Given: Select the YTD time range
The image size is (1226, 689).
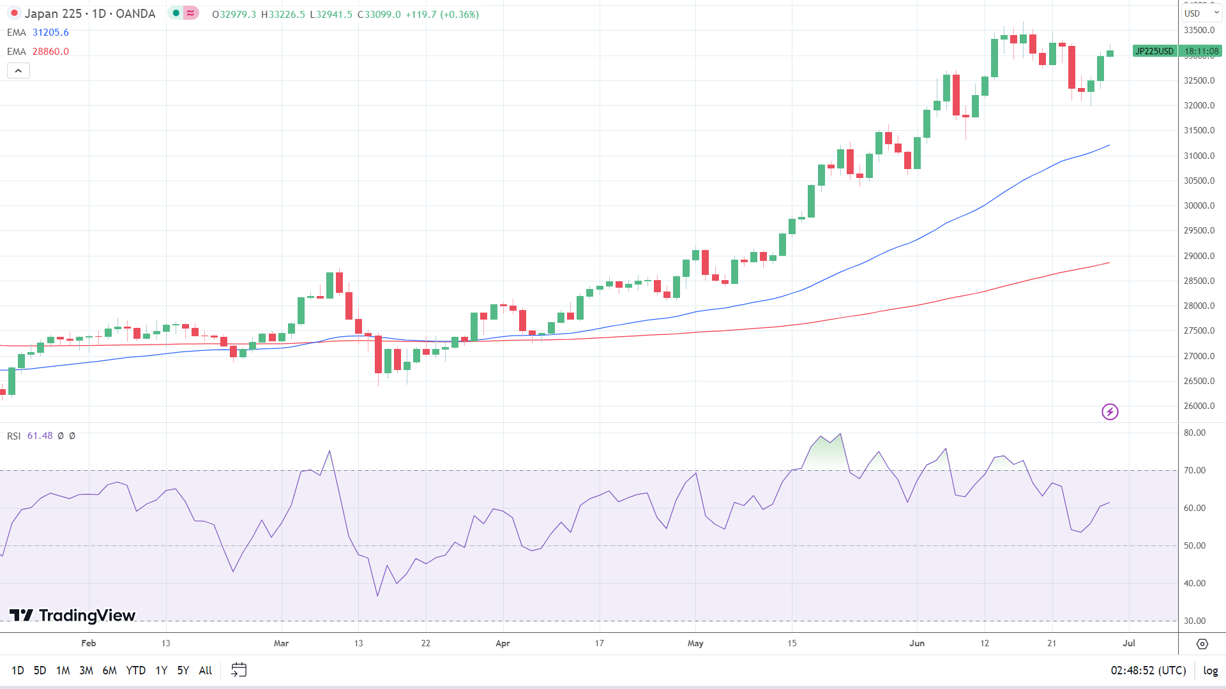Looking at the screenshot, I should (136, 670).
